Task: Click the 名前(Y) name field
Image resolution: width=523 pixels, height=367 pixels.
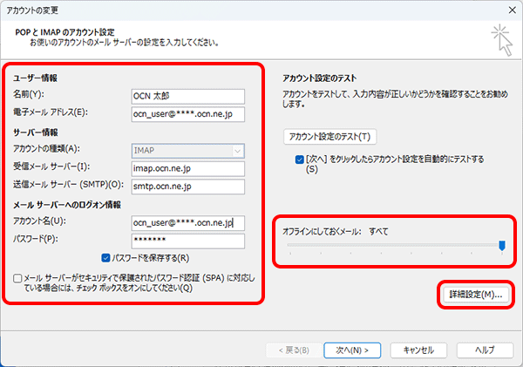Action: 188,96
